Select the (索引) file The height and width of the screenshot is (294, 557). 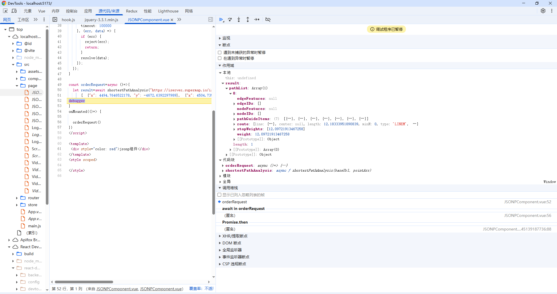click(32, 233)
